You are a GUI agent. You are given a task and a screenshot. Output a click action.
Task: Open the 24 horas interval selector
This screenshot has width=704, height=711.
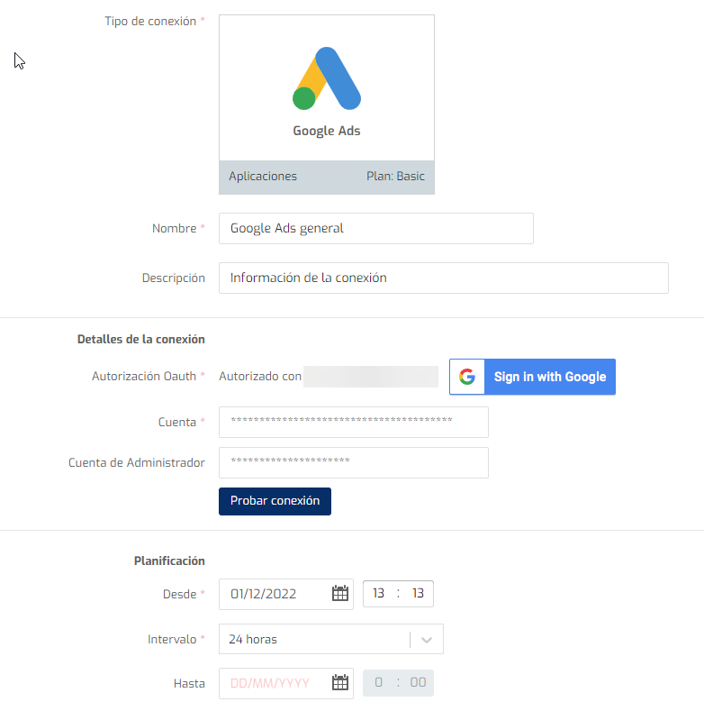tap(331, 639)
